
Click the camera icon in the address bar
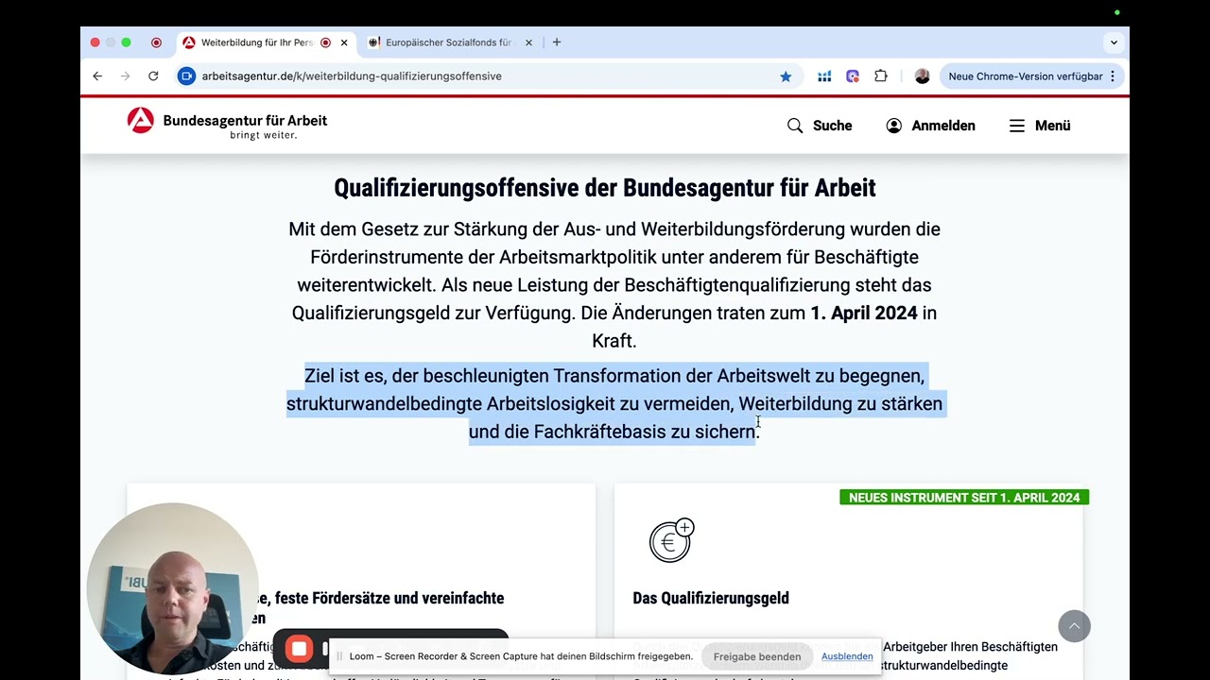[186, 76]
